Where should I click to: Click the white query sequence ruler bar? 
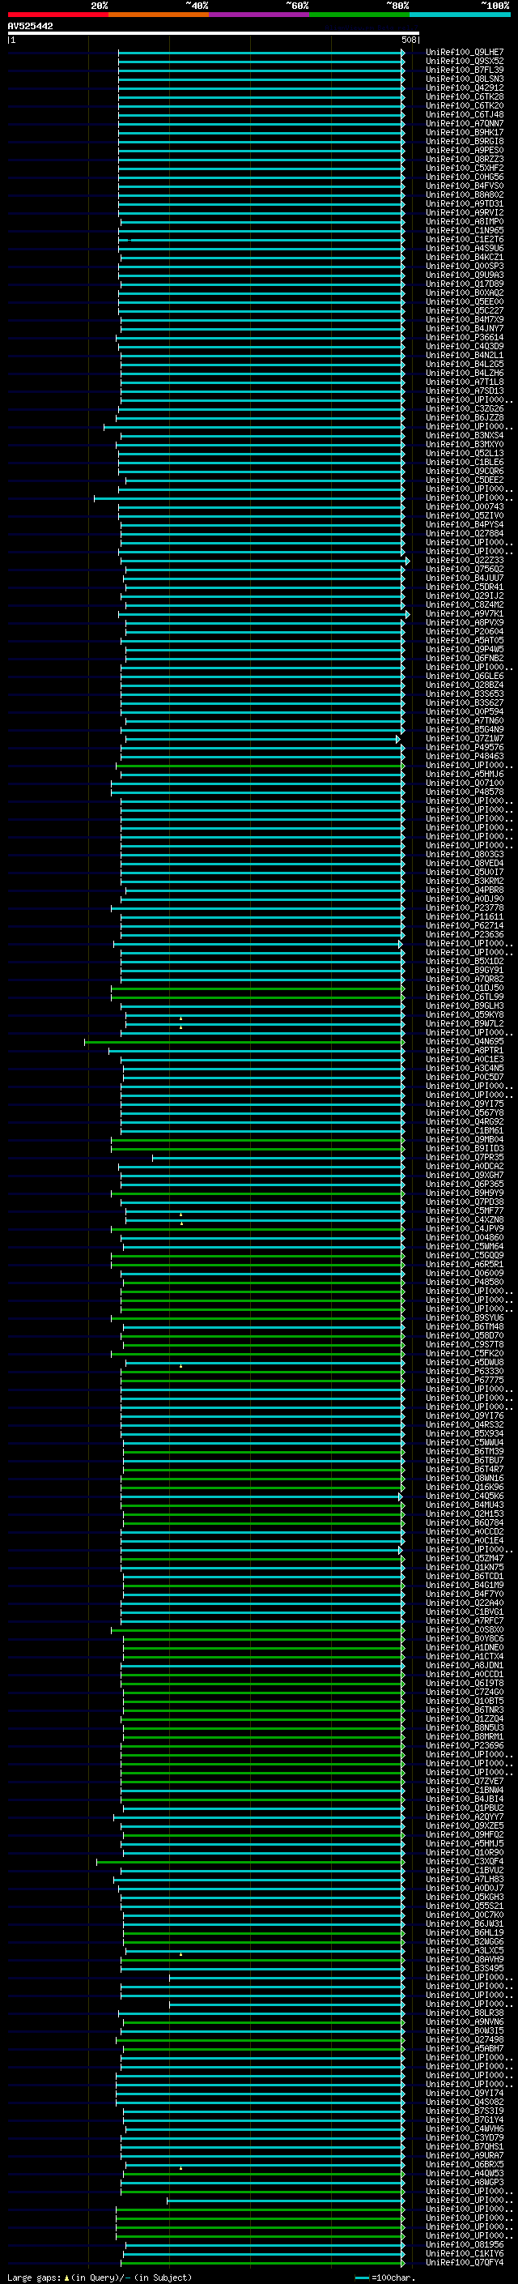point(214,32)
